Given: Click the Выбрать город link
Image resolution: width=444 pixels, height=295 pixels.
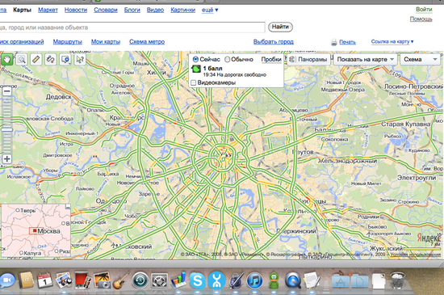Looking at the screenshot, I should (x=273, y=42).
